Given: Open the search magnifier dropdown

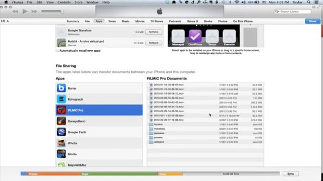Looking at the screenshot, I should click(277, 12).
